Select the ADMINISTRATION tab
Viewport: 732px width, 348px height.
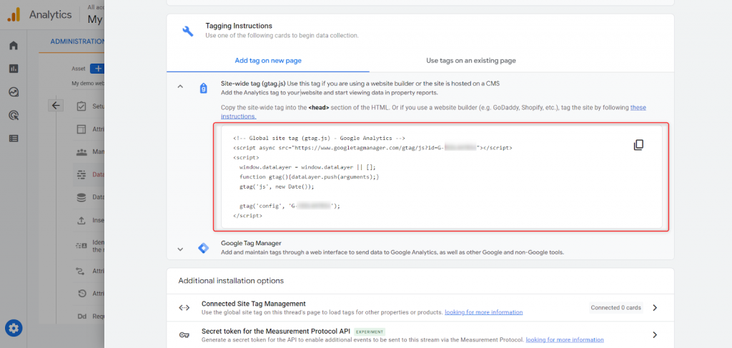point(76,41)
